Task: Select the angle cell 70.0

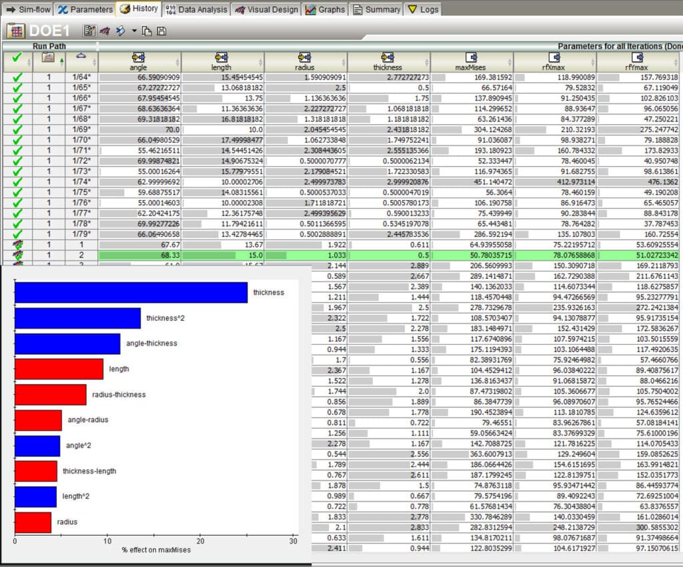Action: 139,129
